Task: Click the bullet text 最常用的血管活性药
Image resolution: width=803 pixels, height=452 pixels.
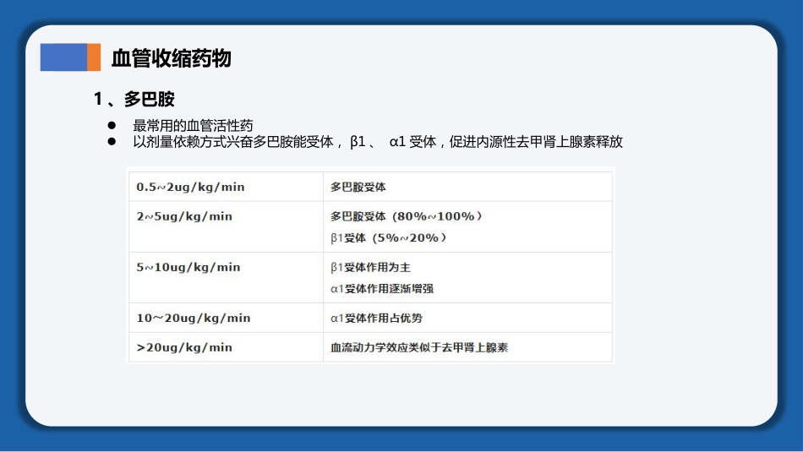Action: 193,125
